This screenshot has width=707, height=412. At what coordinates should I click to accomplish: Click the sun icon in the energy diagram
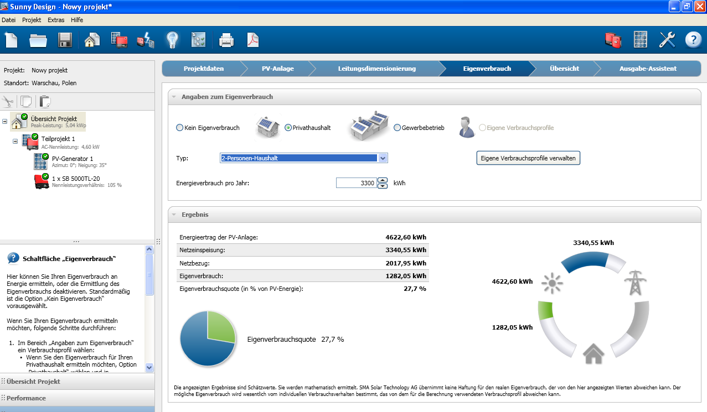551,284
